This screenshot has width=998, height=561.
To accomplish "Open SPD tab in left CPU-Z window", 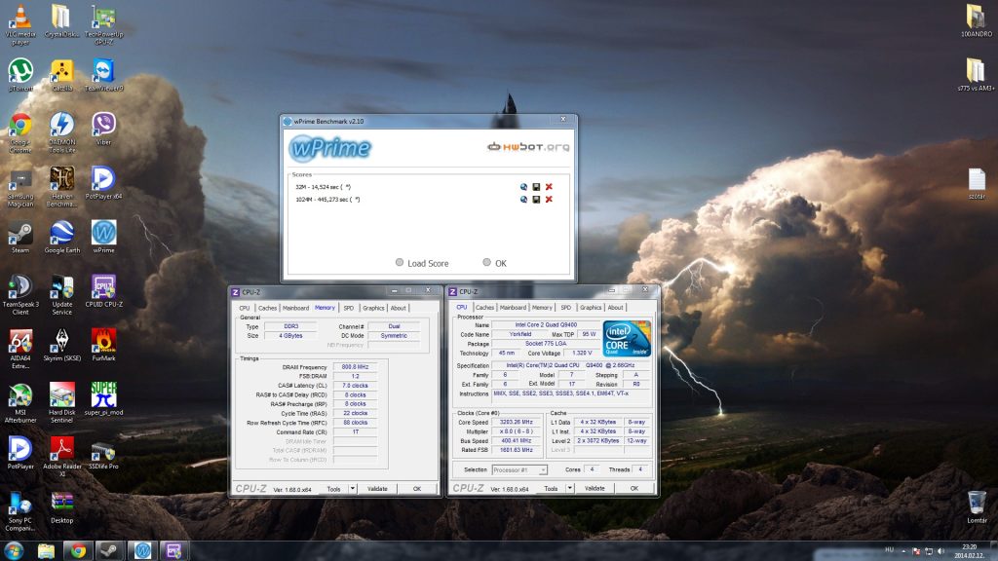I will click(349, 308).
